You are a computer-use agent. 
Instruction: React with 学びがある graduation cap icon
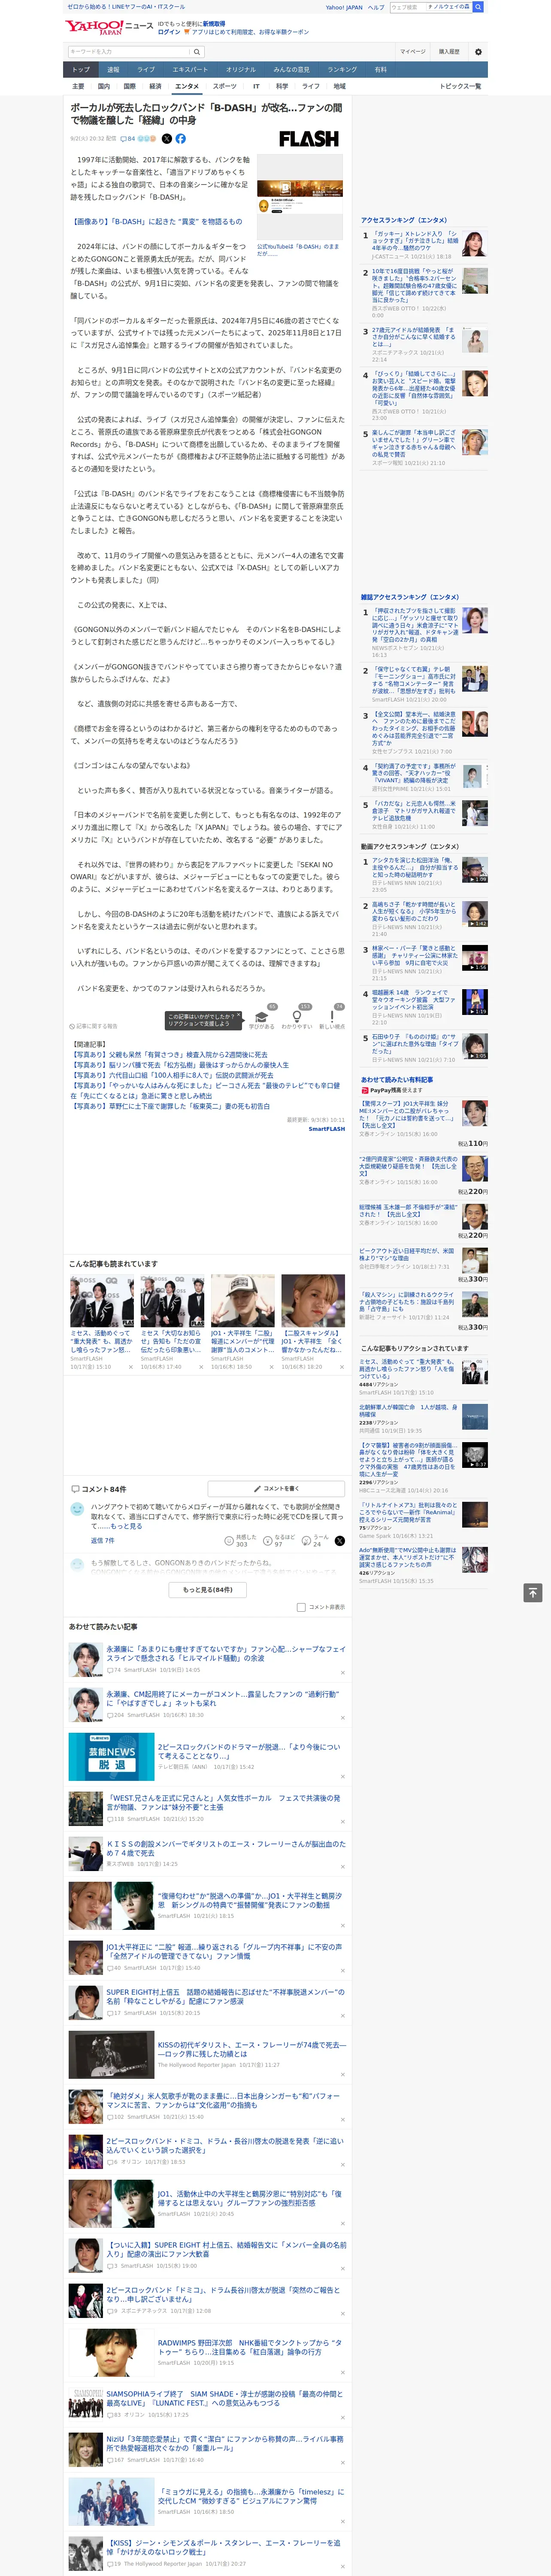(262, 1018)
